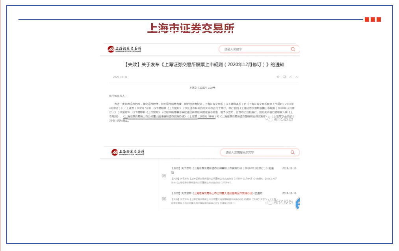Image resolution: width=399 pixels, height=251 pixels.
Task: Click the result number 06 label
Action: pos(164,199)
